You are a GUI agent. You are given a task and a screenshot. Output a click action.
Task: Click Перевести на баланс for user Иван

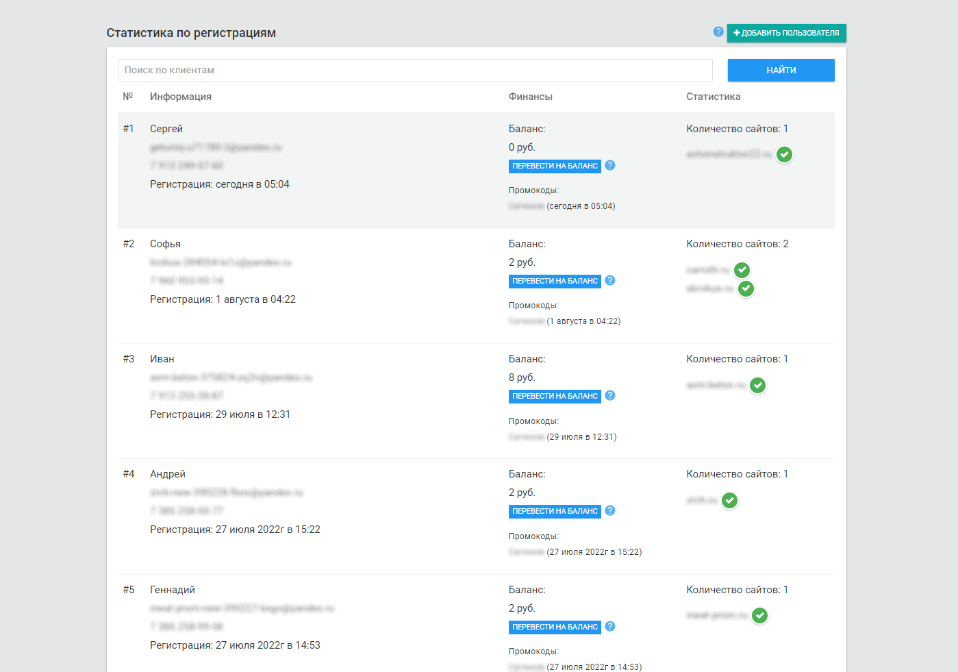(555, 396)
